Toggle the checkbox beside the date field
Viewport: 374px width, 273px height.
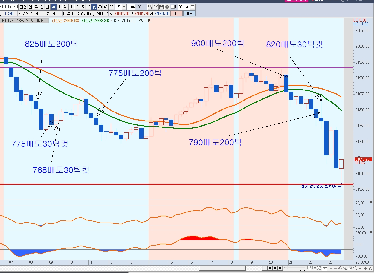[x=173, y=7]
